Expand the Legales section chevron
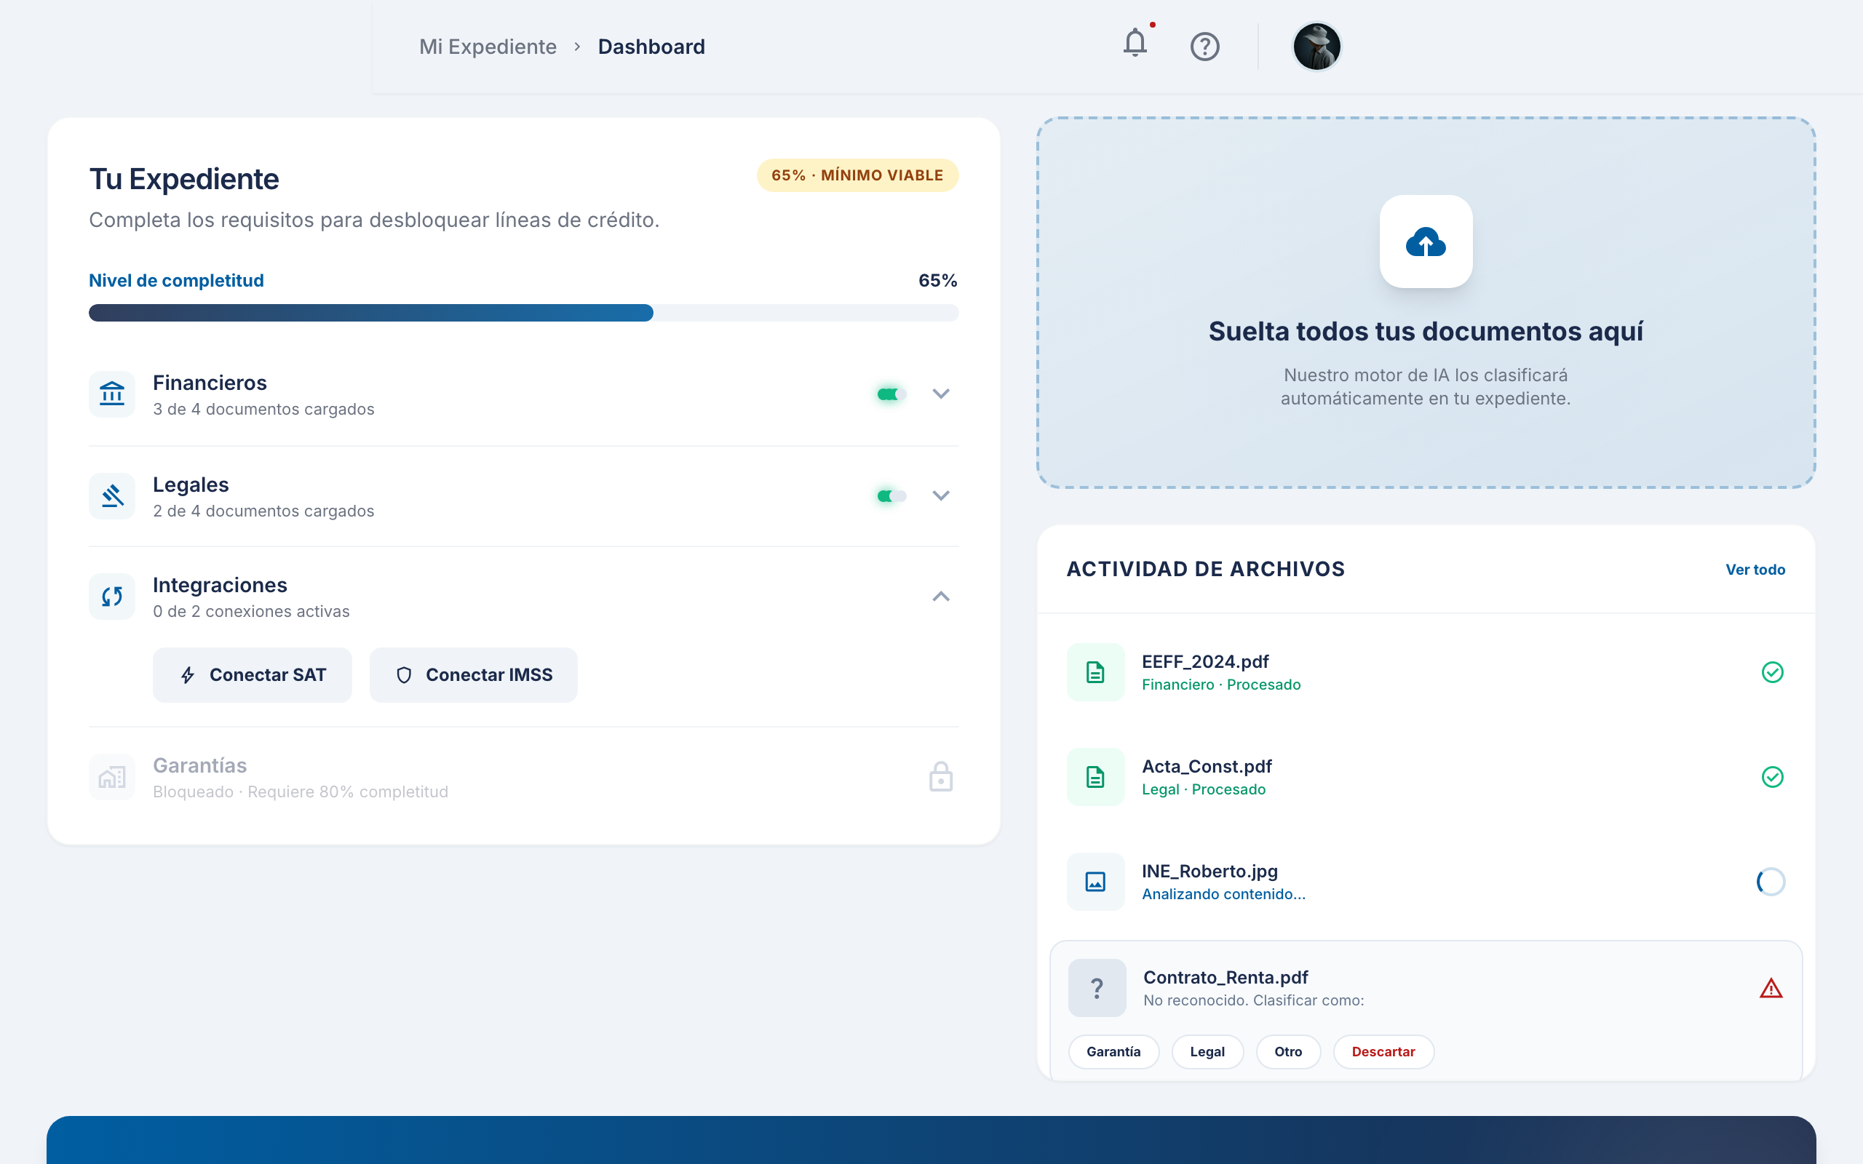 [x=941, y=495]
